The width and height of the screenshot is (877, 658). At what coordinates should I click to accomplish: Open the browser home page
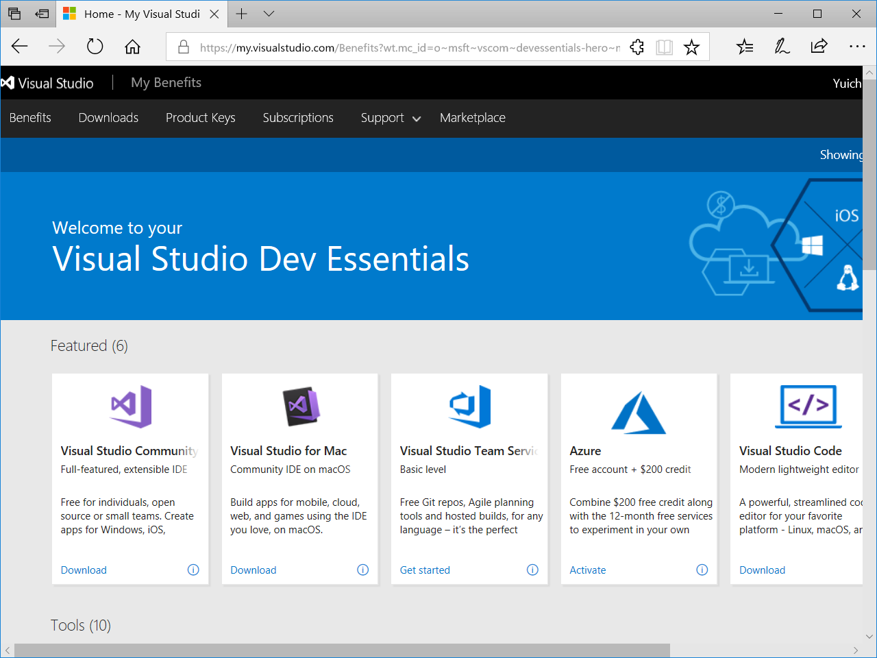point(132,47)
